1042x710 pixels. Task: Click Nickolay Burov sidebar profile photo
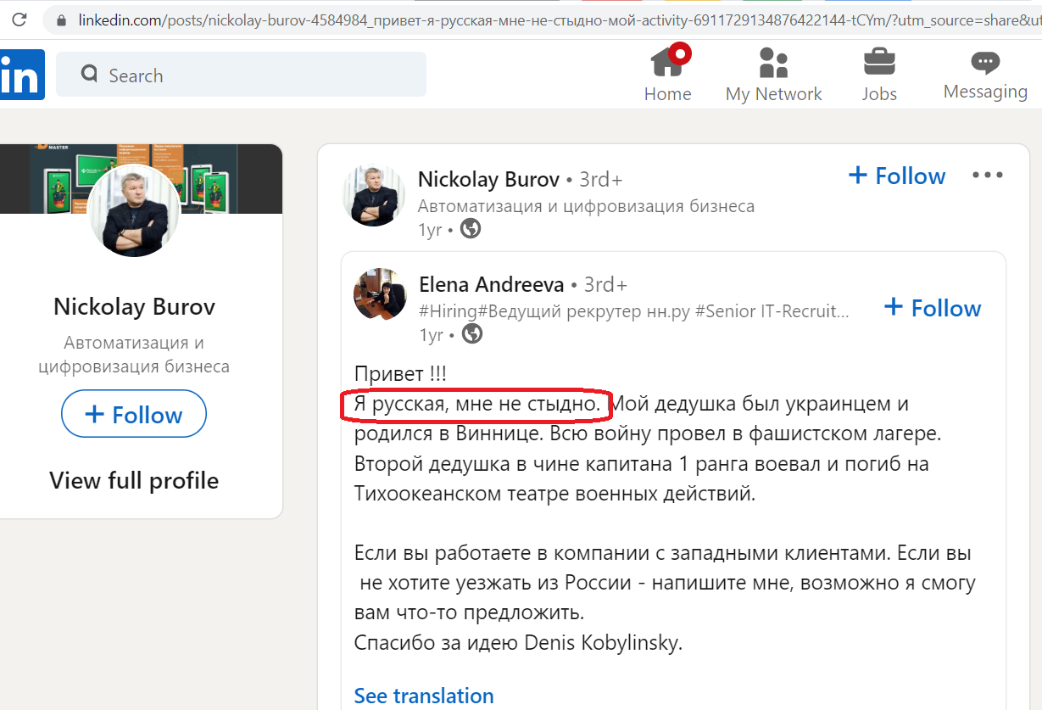[x=134, y=210]
